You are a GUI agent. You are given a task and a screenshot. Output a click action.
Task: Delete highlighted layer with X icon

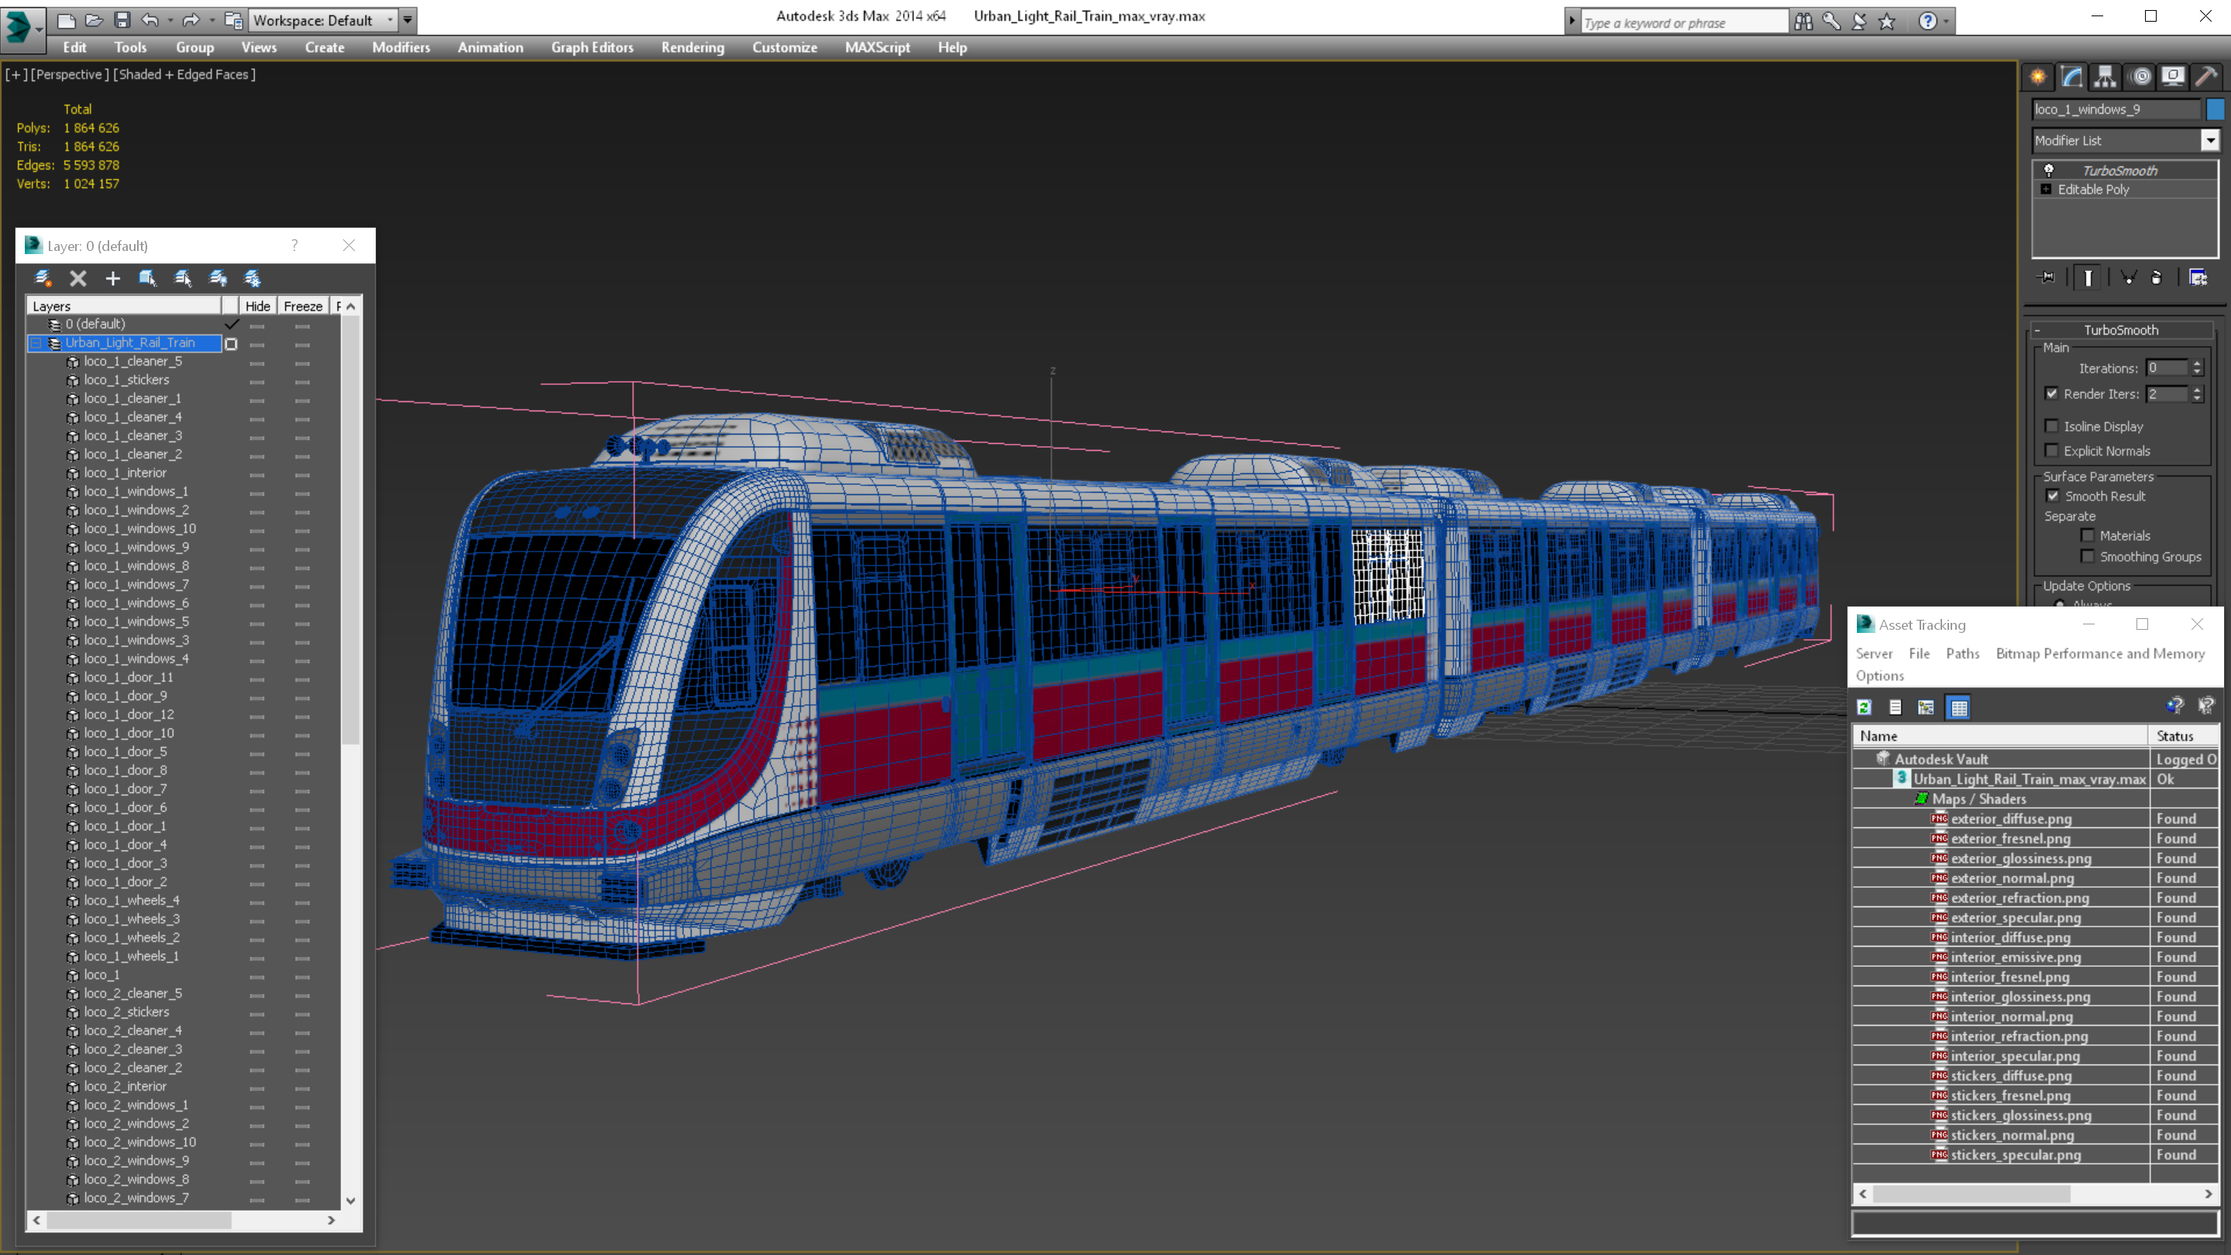pyautogui.click(x=78, y=278)
